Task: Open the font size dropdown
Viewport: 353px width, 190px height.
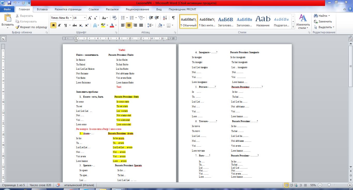Action: pyautogui.click(x=85, y=18)
